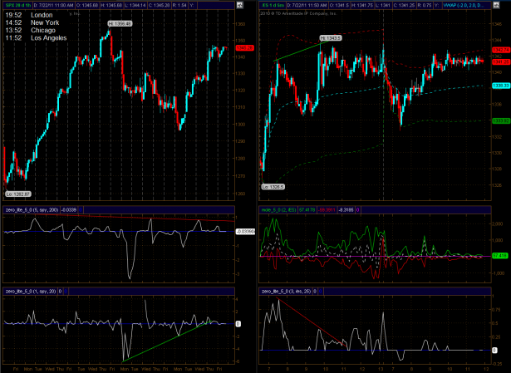Click the mole_5_0 (2, /ES) study label

(x=278, y=210)
